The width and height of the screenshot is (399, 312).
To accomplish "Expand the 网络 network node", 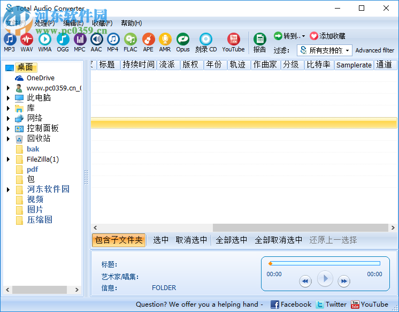I will (8, 118).
